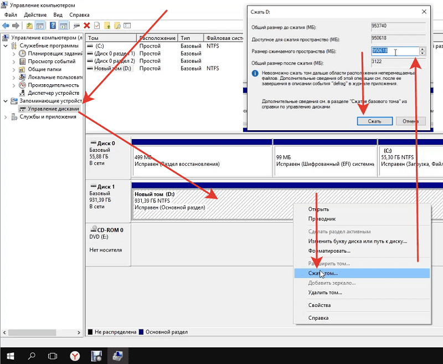Click the checkmark properties page icon
Screen dimensions: 443x364
coord(97,25)
